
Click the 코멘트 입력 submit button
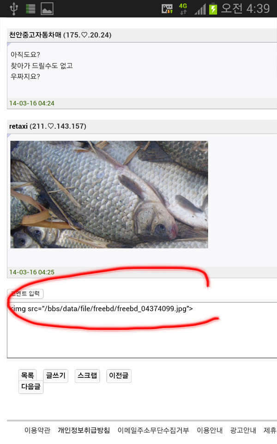(x=25, y=294)
